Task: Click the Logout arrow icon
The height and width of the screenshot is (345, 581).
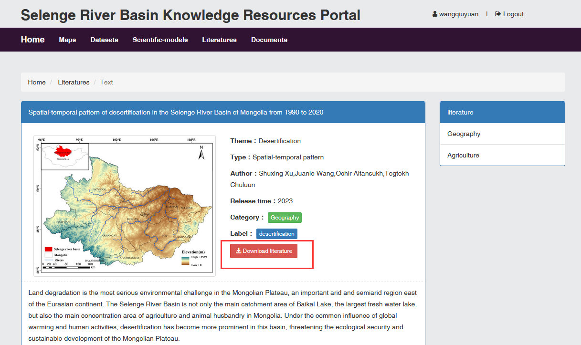Action: click(498, 14)
